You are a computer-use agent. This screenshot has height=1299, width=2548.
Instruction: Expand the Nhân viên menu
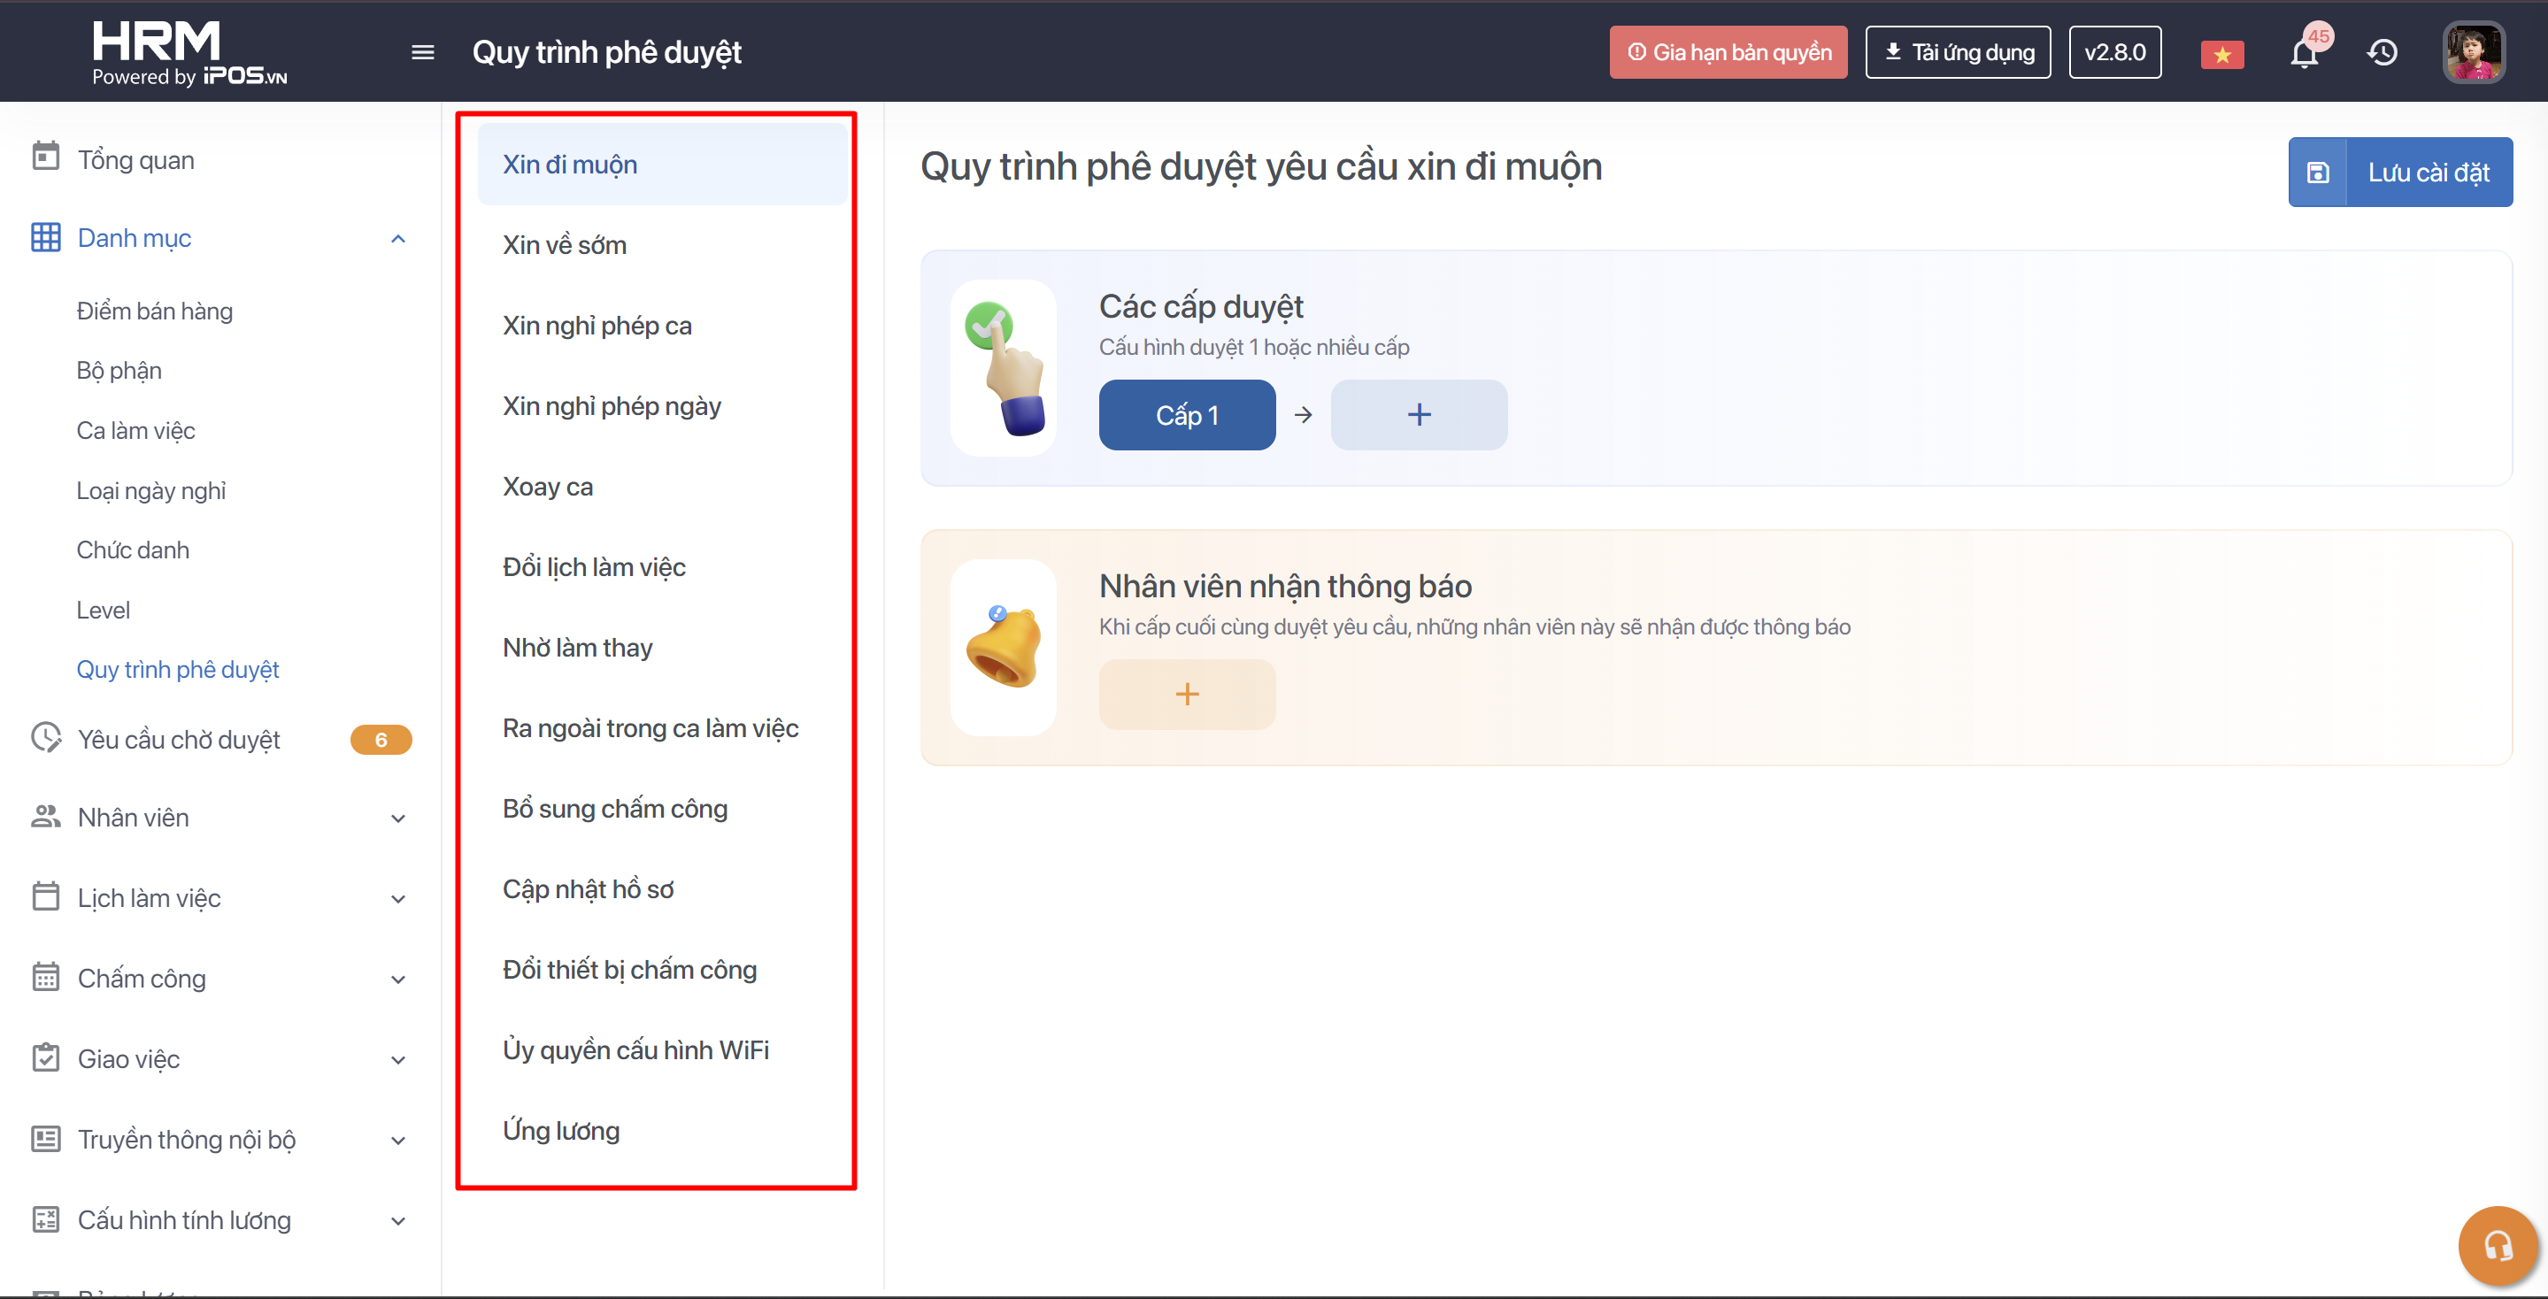tap(397, 818)
